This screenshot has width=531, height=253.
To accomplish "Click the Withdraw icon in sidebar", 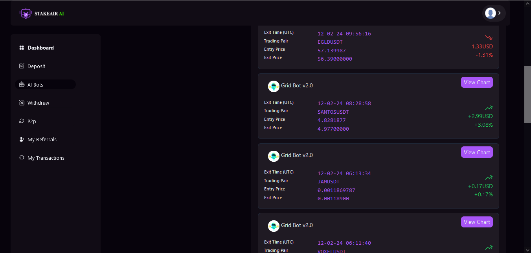I will pos(22,103).
